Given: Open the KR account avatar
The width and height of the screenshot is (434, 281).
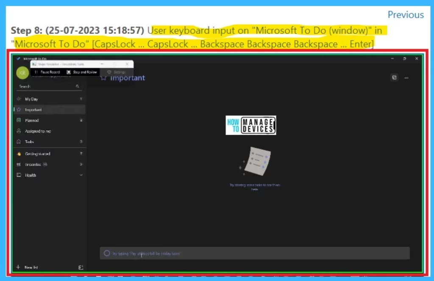Looking at the screenshot, I should 22,73.
